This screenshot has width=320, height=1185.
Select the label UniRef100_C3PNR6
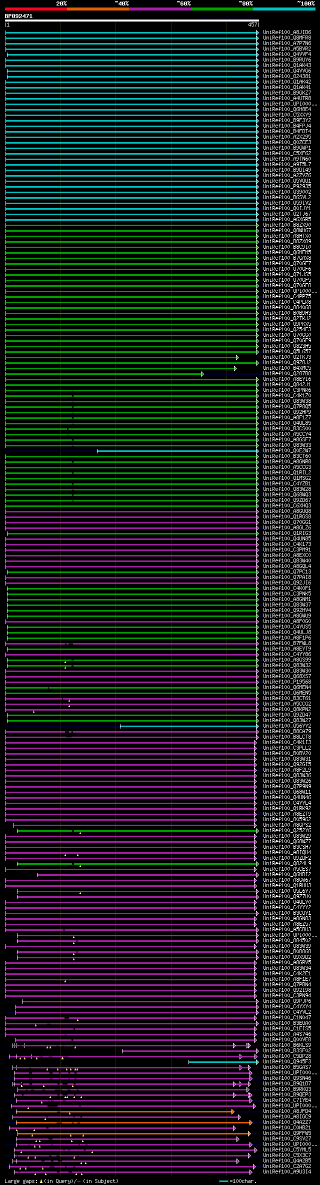287,390
